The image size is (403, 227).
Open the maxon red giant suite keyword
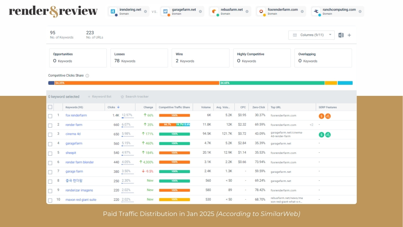coord(81,200)
